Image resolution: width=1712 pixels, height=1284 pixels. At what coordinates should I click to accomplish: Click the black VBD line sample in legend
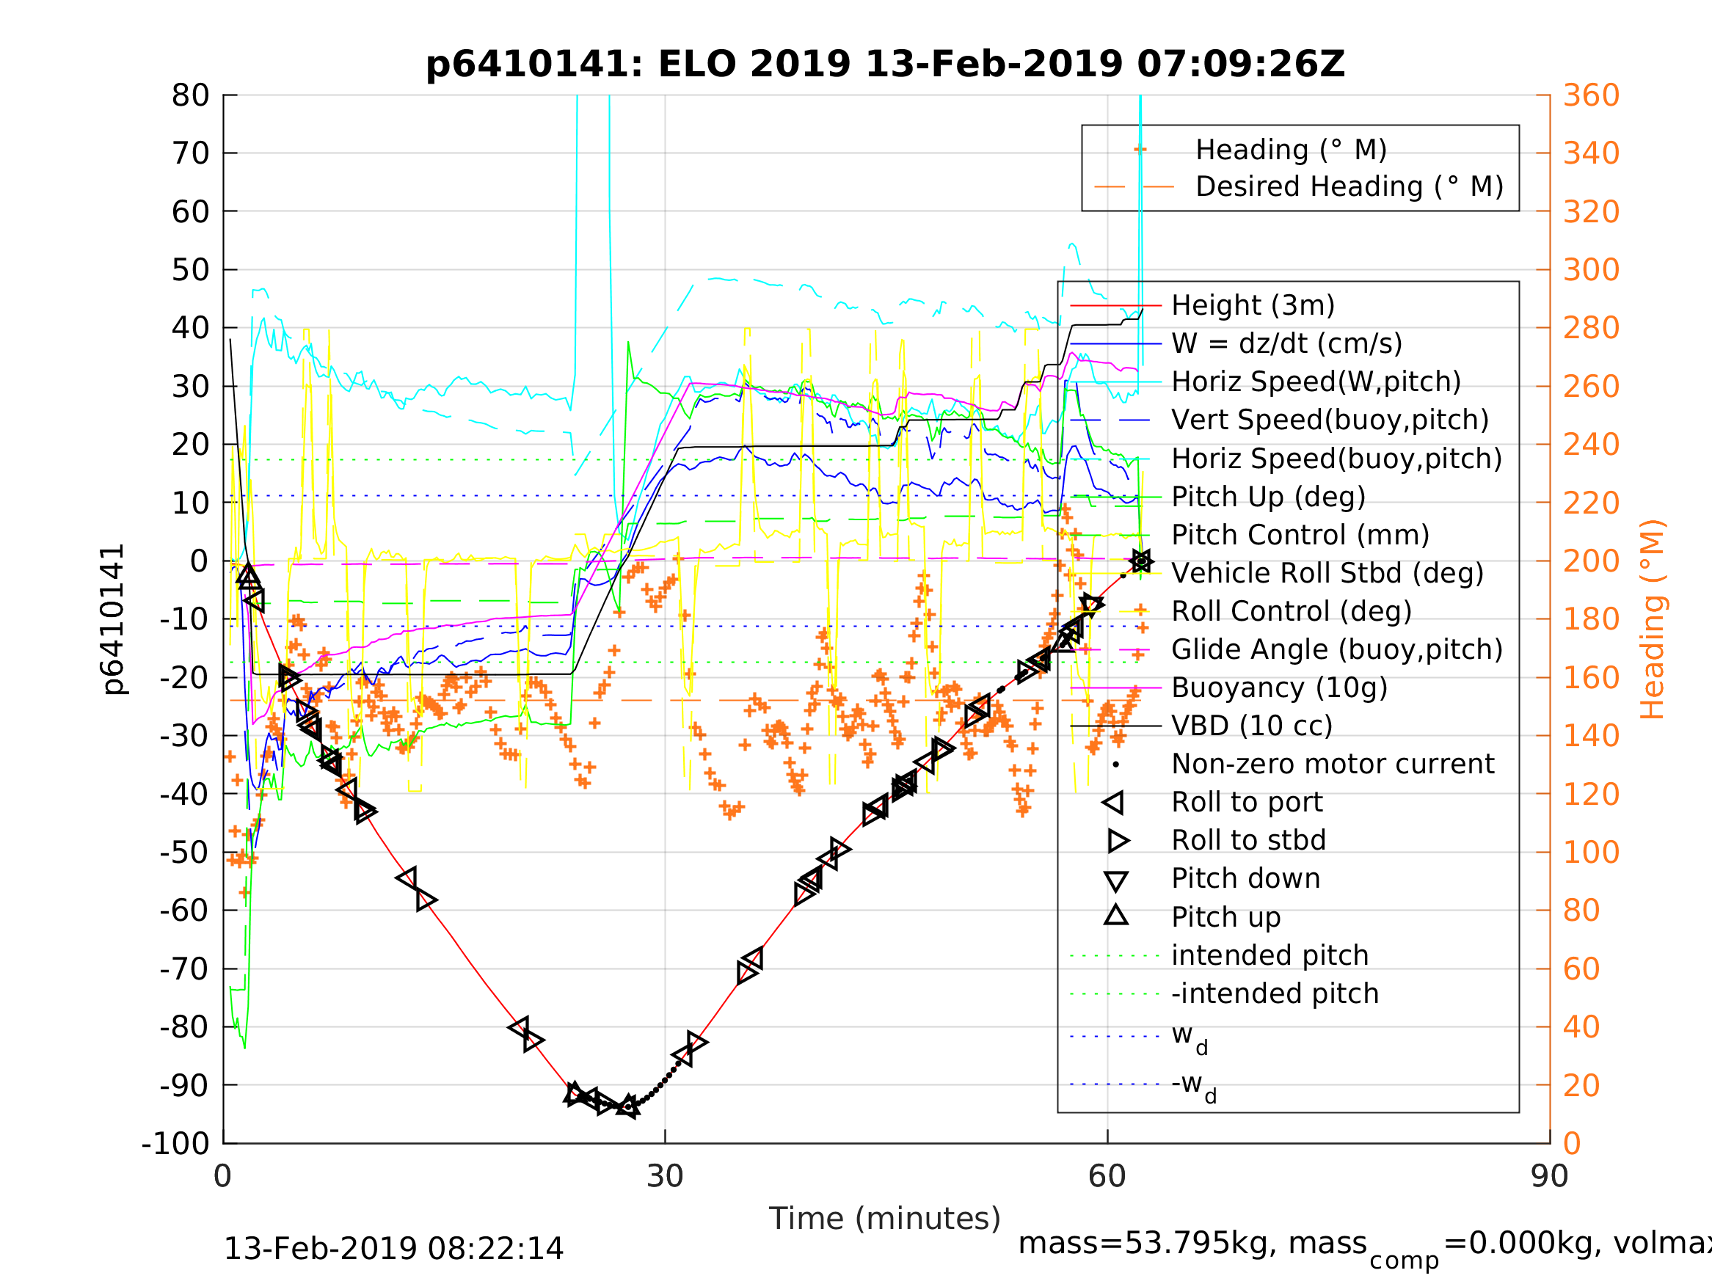(1116, 726)
